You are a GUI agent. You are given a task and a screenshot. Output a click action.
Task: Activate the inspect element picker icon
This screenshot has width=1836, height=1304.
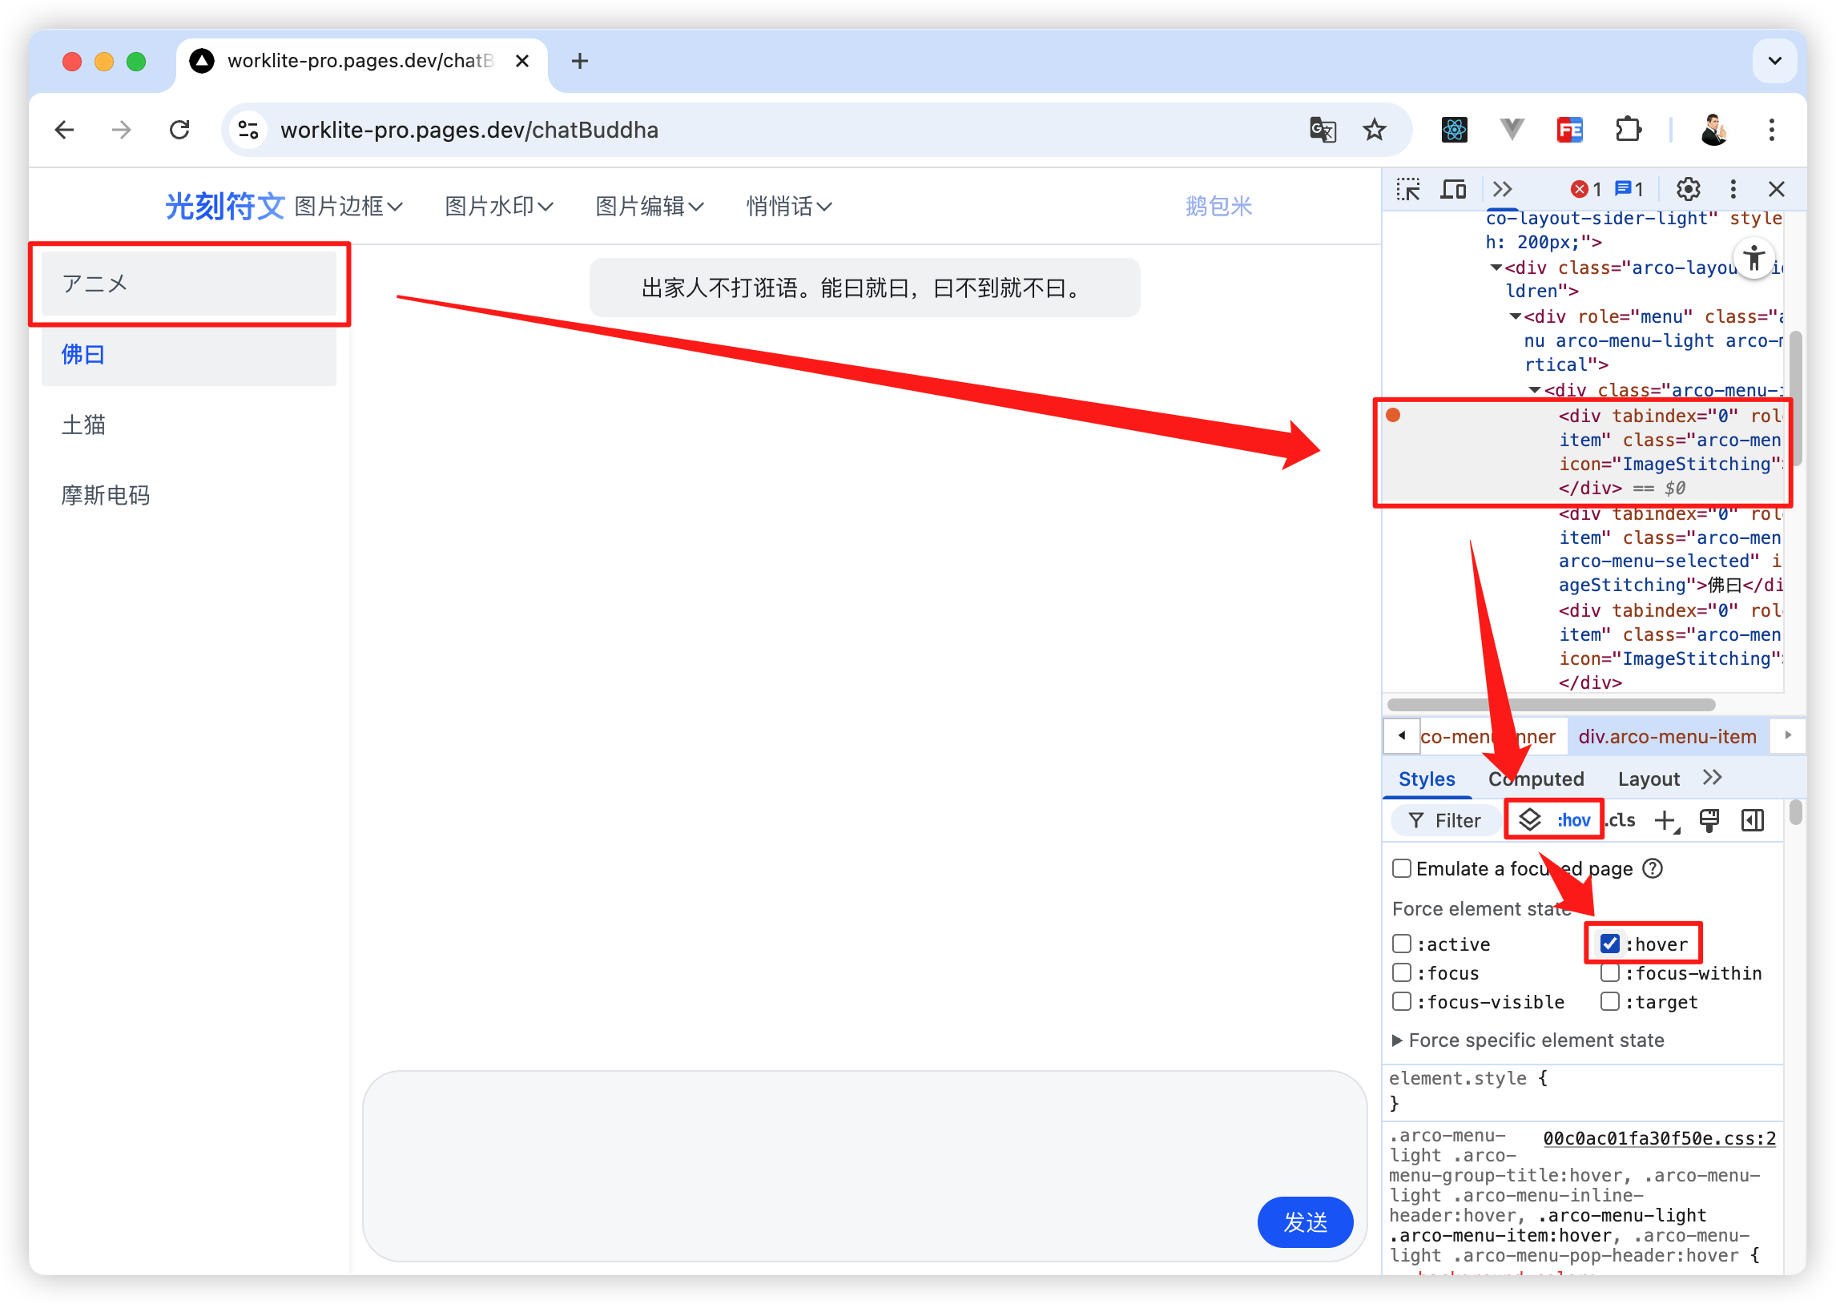1408,190
